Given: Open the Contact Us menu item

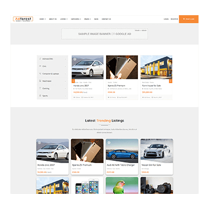Looking at the screenshot, I should pyautogui.click(x=106, y=19).
